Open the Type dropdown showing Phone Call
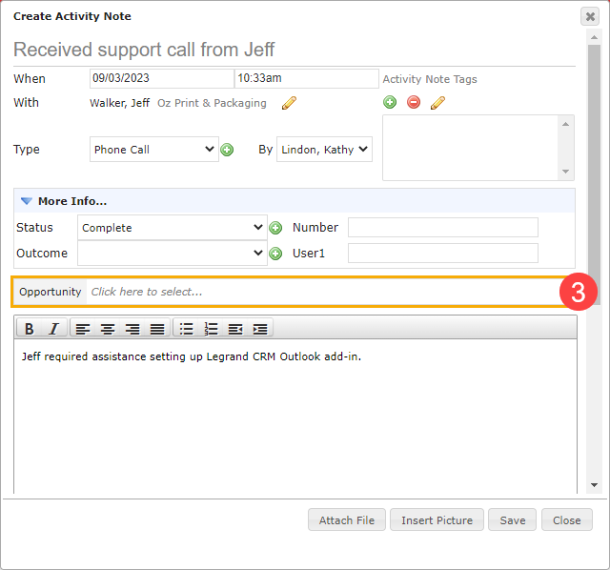This screenshot has width=610, height=570. click(x=154, y=150)
